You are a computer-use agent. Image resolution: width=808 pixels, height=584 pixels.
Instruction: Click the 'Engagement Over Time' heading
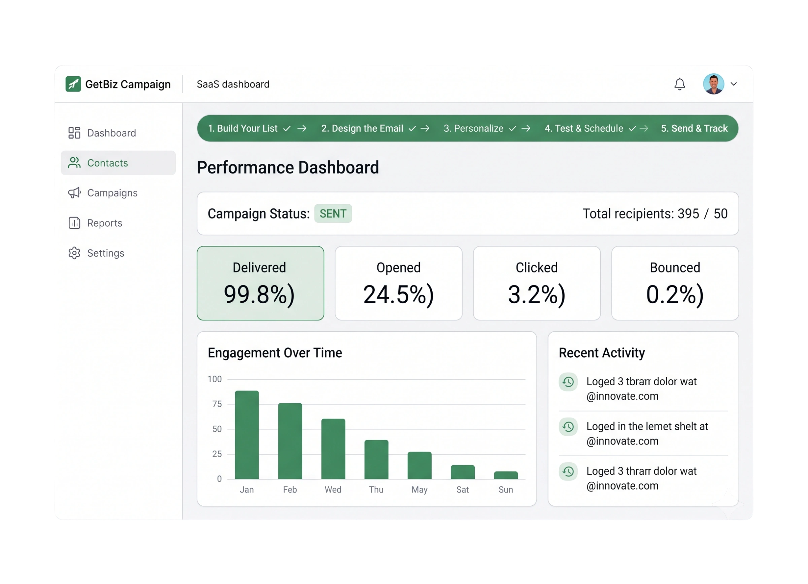click(x=275, y=353)
